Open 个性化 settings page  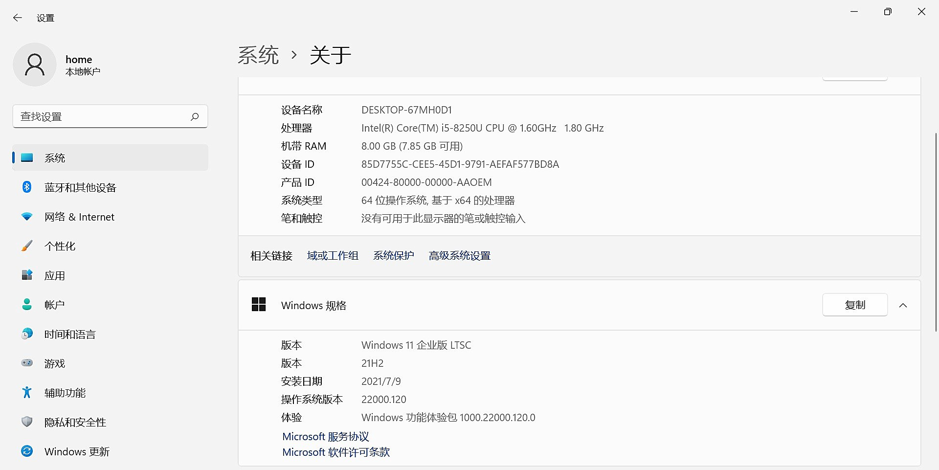pyautogui.click(x=111, y=246)
